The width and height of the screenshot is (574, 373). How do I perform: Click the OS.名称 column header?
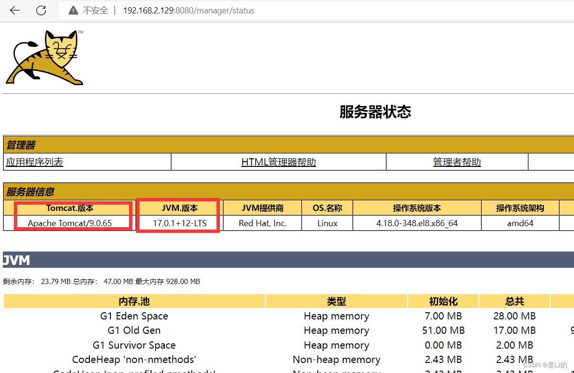[x=327, y=208]
